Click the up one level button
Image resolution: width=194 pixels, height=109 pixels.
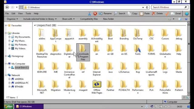[x=21, y=7]
